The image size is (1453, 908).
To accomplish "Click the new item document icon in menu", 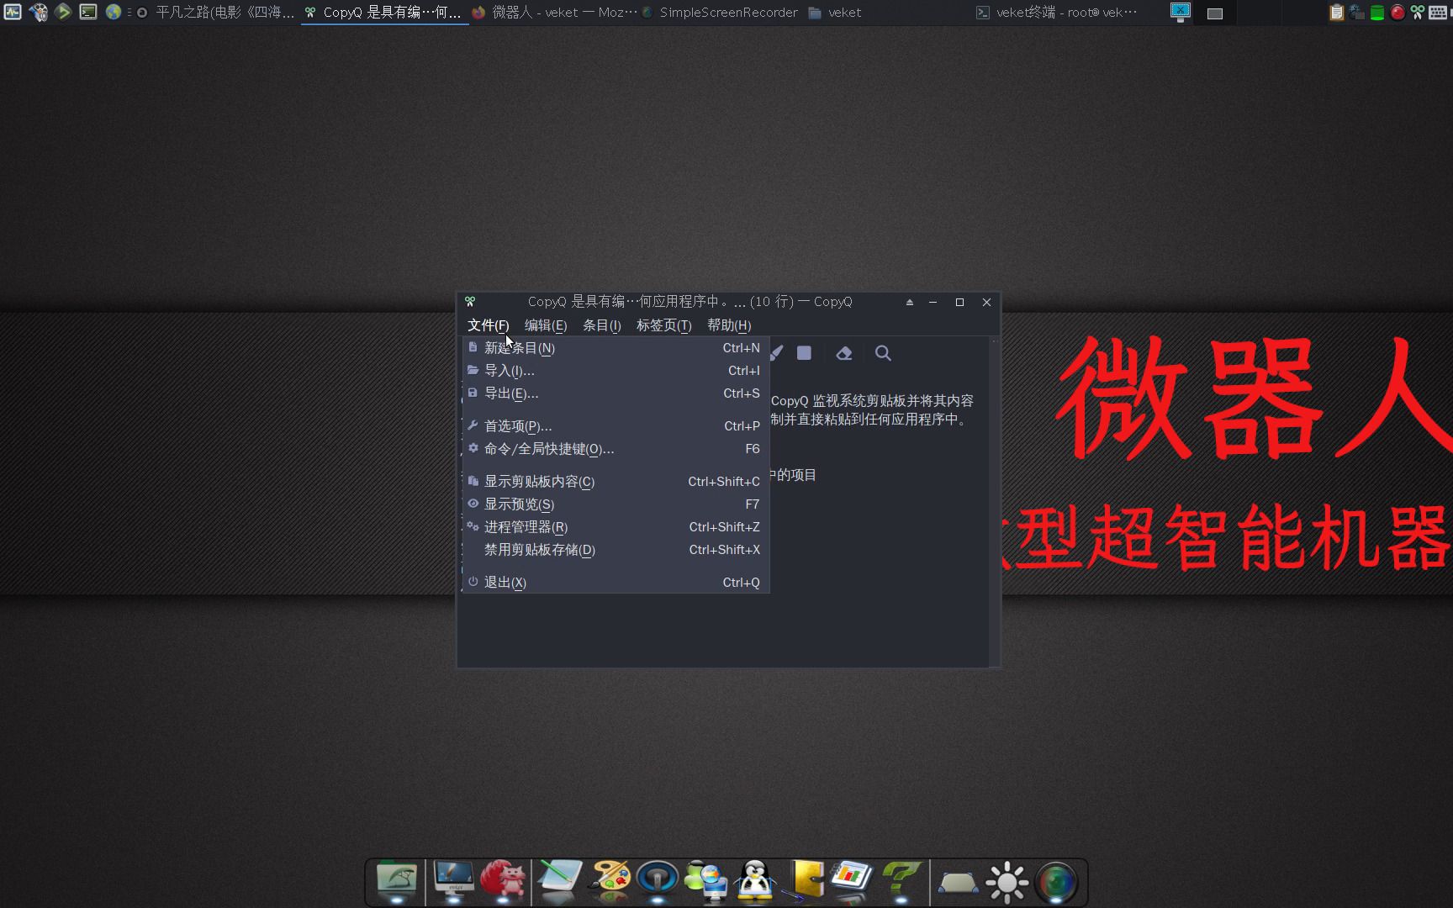I will [473, 347].
